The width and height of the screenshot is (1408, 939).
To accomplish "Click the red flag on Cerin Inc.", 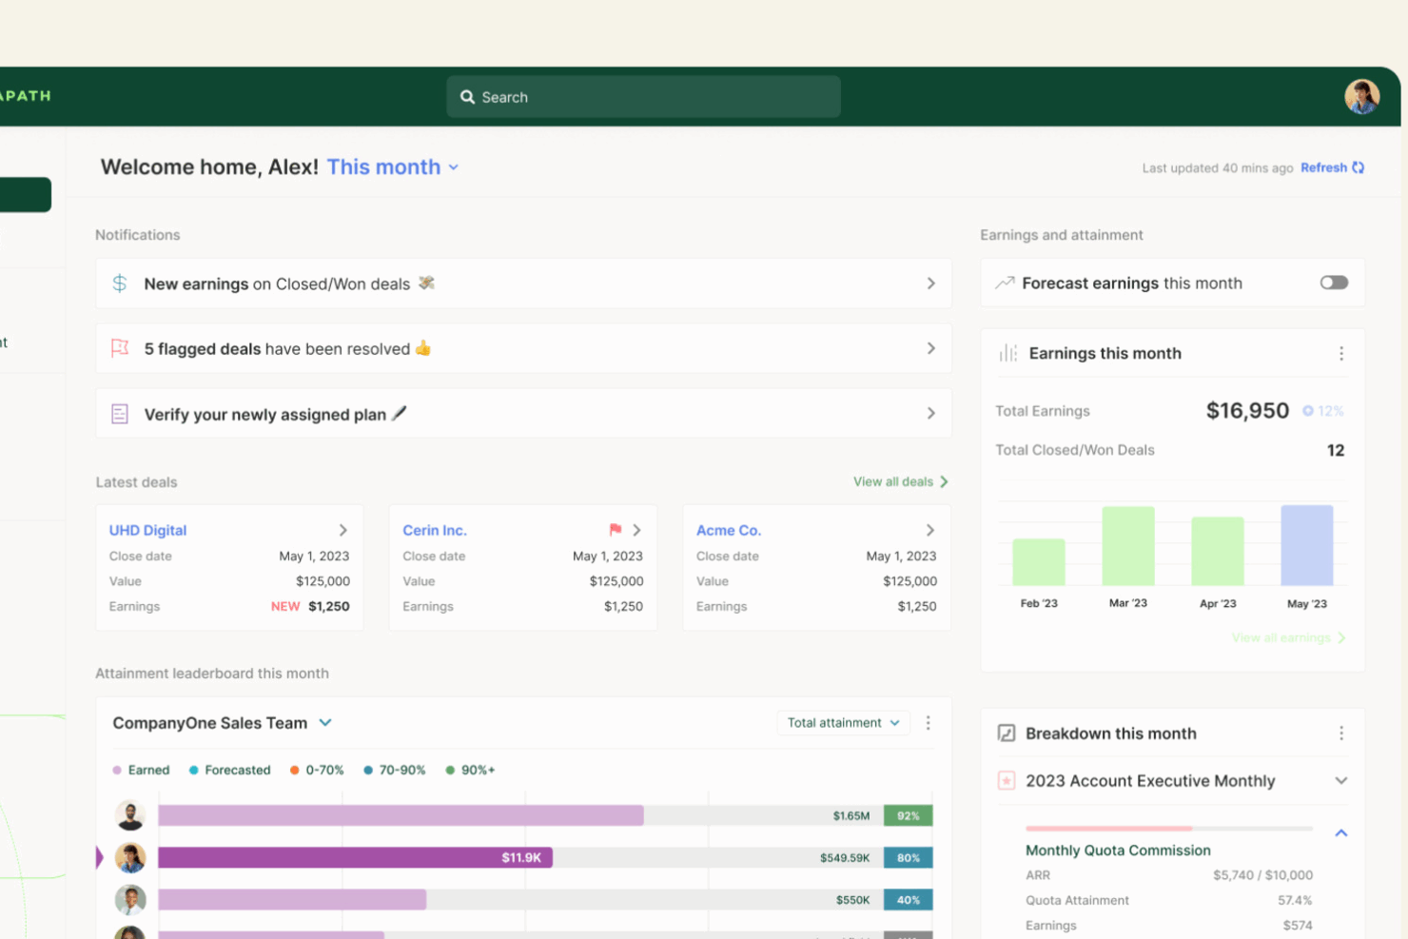I will 615,530.
